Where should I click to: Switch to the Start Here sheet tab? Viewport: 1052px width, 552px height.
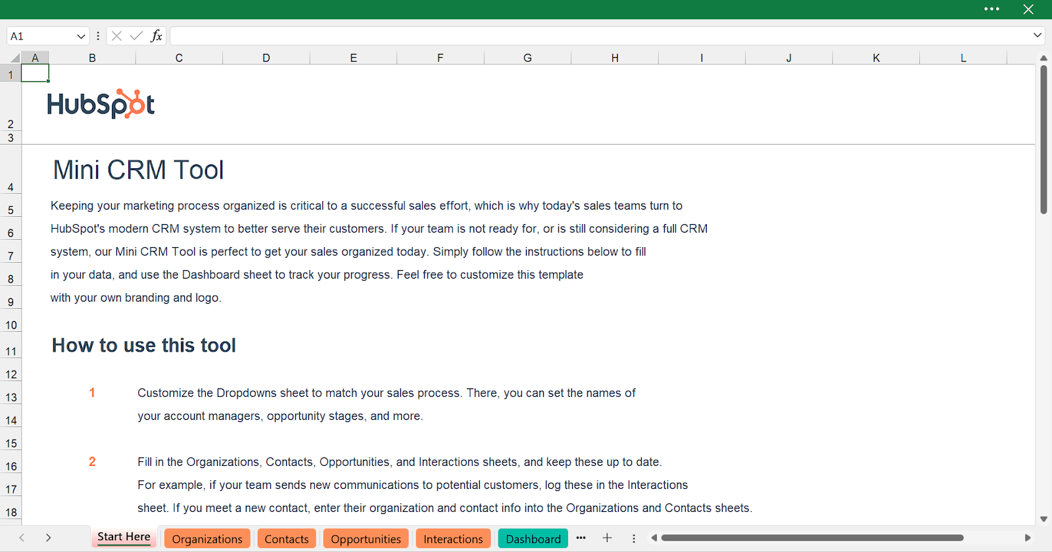pyautogui.click(x=124, y=537)
